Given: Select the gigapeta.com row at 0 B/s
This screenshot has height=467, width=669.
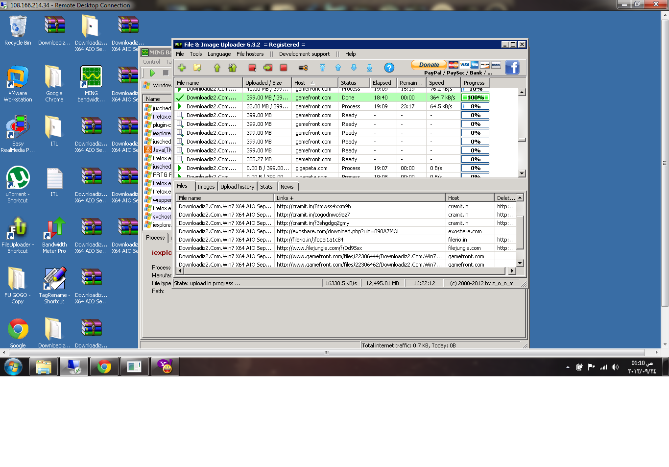Looking at the screenshot, I should point(333,168).
